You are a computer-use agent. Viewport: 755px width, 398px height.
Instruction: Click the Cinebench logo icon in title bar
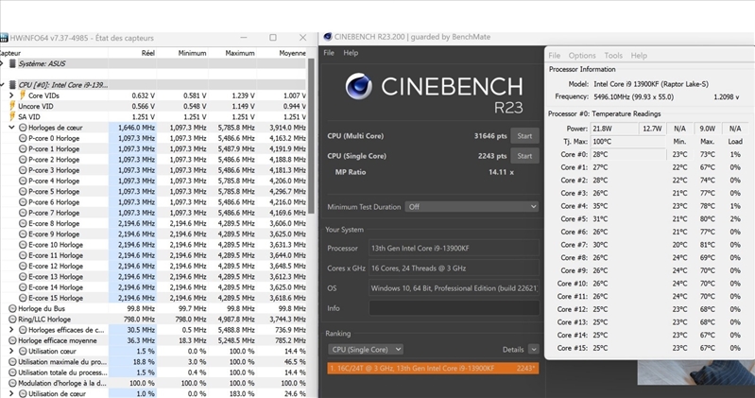point(328,37)
